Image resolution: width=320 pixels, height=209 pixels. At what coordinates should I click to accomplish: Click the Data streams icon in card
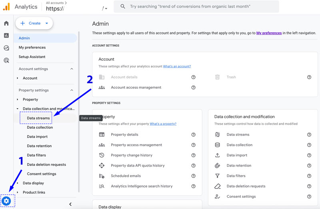(x=217, y=135)
